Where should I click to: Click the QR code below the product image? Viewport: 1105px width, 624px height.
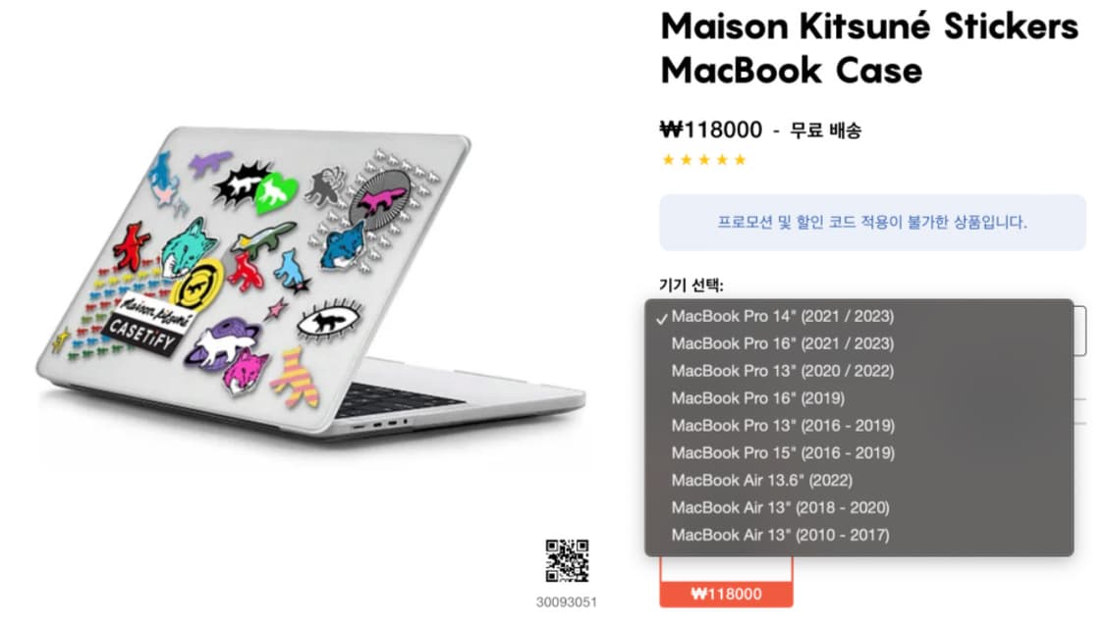567,560
